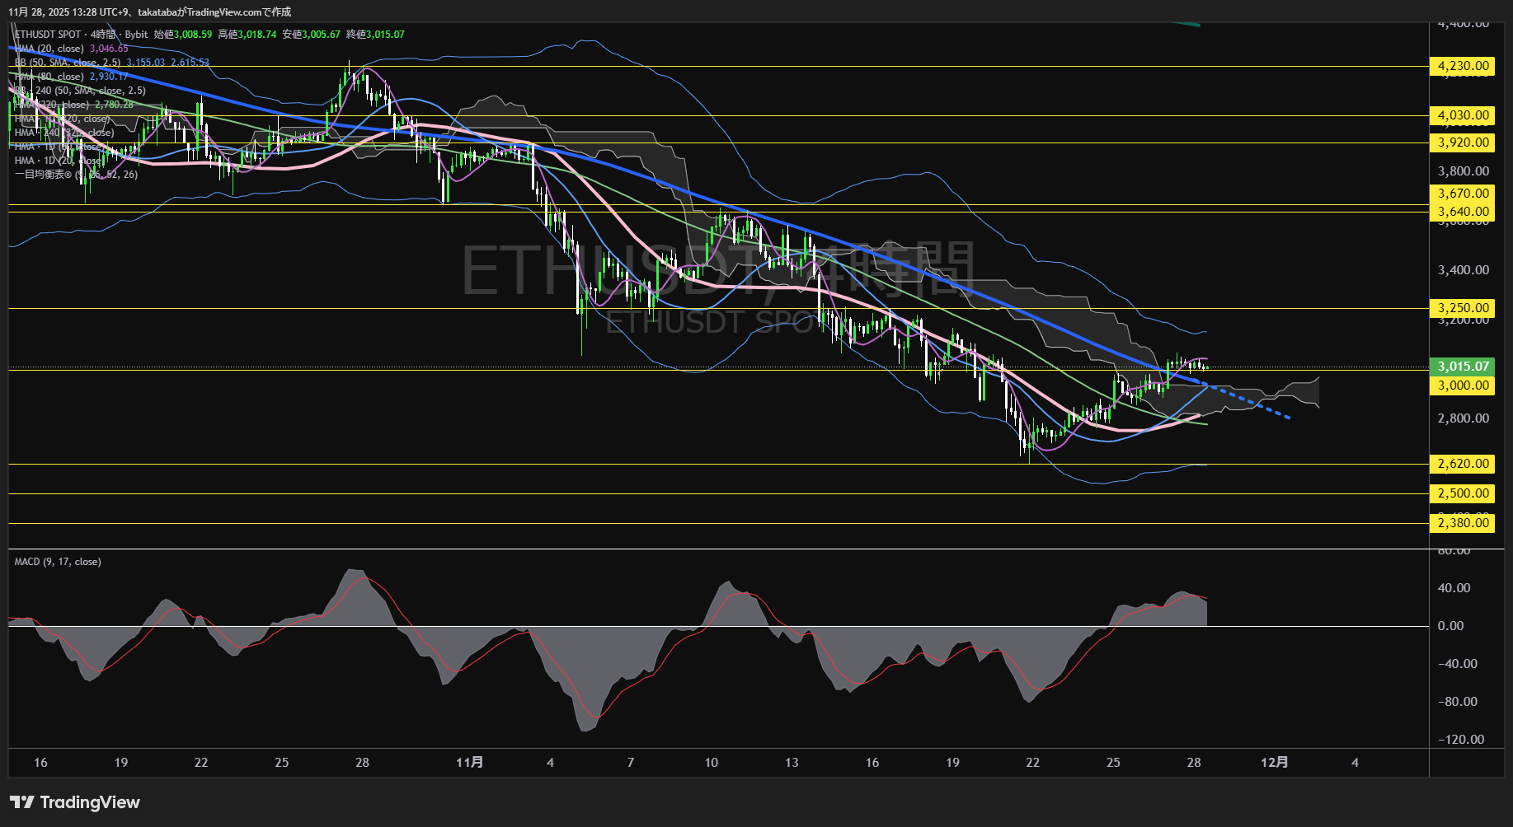The height and width of the screenshot is (827, 1513).
Task: Click the 3,000.00 yellow price label
Action: point(1461,384)
